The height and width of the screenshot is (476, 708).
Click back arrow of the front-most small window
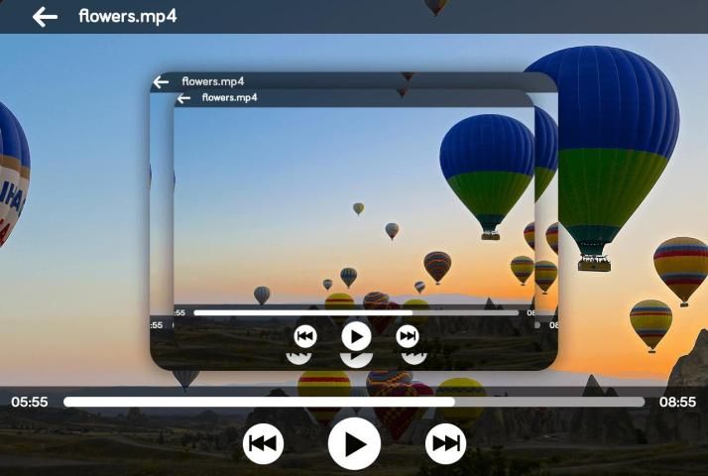[183, 98]
